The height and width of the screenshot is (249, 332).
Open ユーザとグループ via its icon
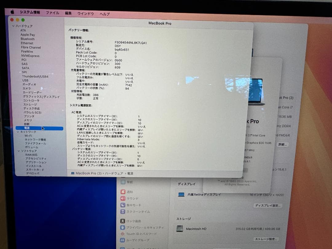coord(122,240)
